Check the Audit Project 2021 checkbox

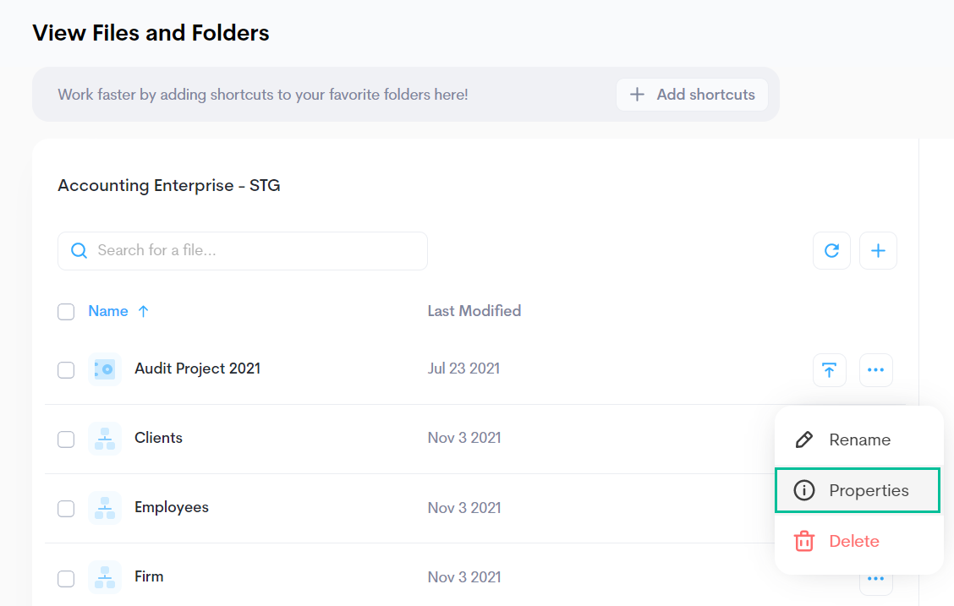[x=66, y=369]
